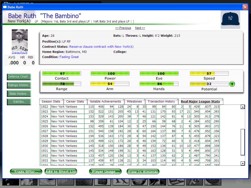The image size is (251, 188).
Task: Click the Contact rating bar showing 97
Action: (62, 73)
